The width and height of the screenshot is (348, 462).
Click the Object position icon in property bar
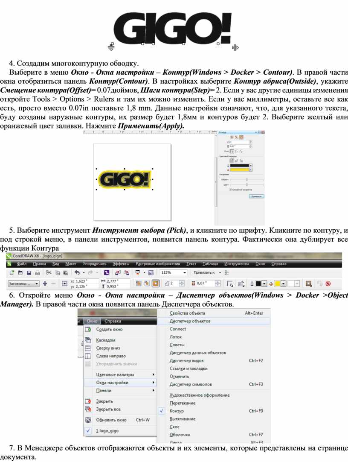click(65, 284)
